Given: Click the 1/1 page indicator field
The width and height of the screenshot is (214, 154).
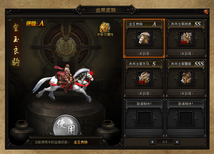Looking at the screenshot, I should (165, 142).
